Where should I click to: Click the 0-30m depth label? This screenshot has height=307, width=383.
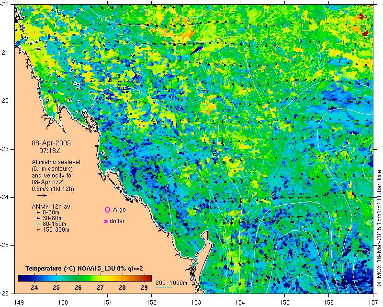[51, 213]
